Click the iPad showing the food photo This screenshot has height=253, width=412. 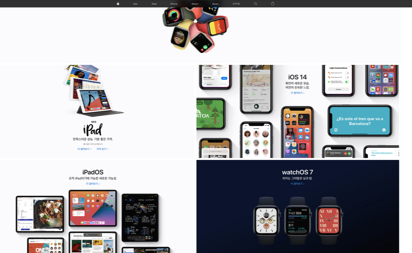40,214
